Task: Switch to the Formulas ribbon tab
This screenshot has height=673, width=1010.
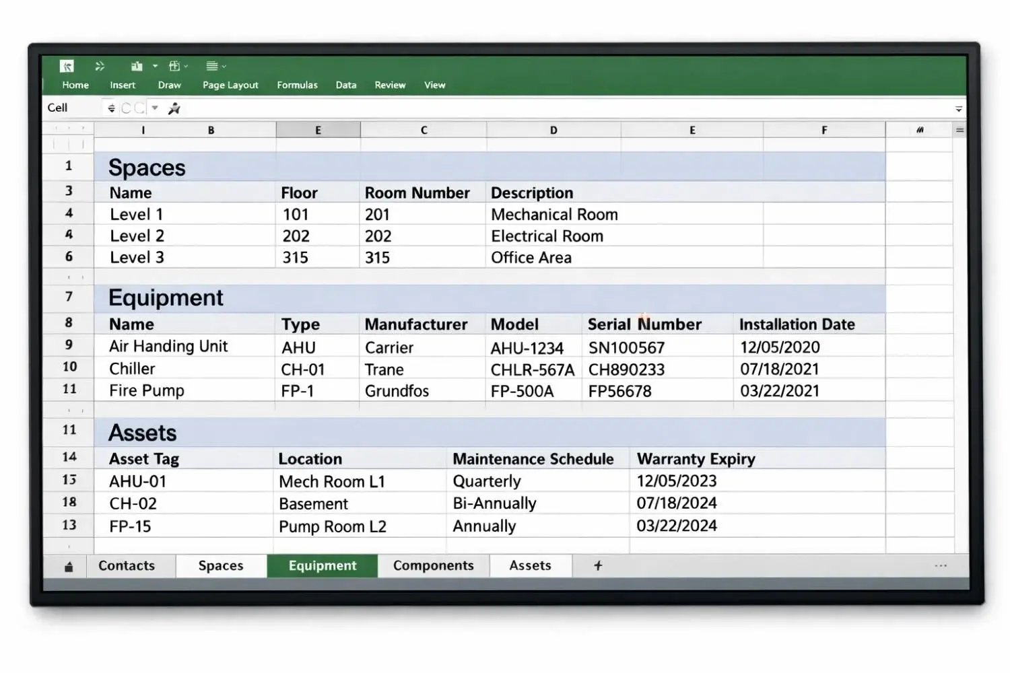Action: (x=297, y=85)
